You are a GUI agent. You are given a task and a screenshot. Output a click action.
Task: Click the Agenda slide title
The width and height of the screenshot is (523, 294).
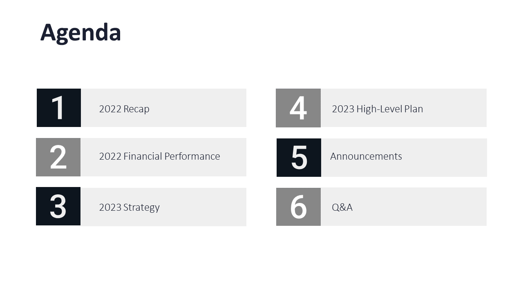coord(80,33)
